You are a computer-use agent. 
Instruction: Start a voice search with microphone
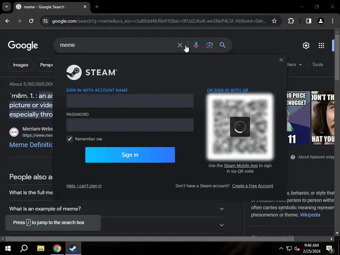(196, 45)
